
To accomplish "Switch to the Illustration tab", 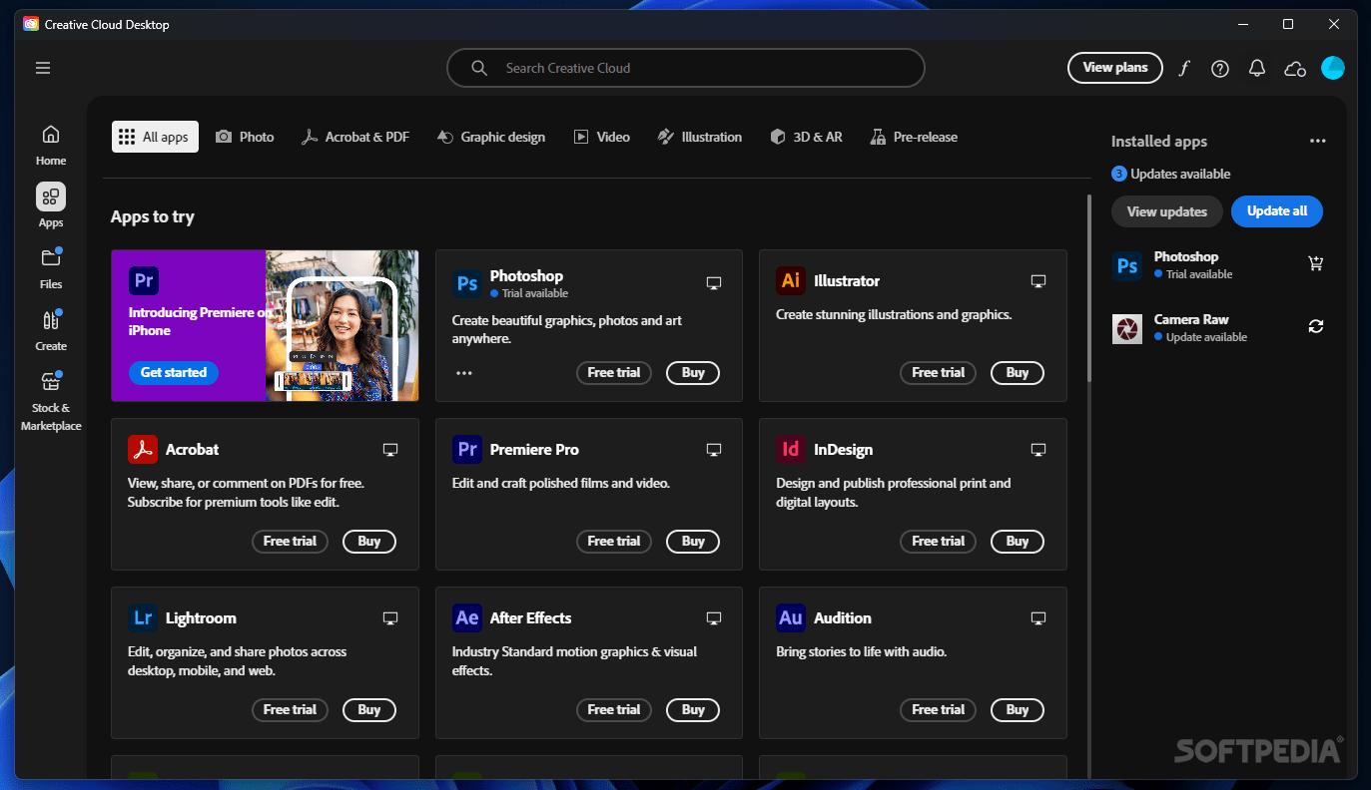I will click(699, 137).
